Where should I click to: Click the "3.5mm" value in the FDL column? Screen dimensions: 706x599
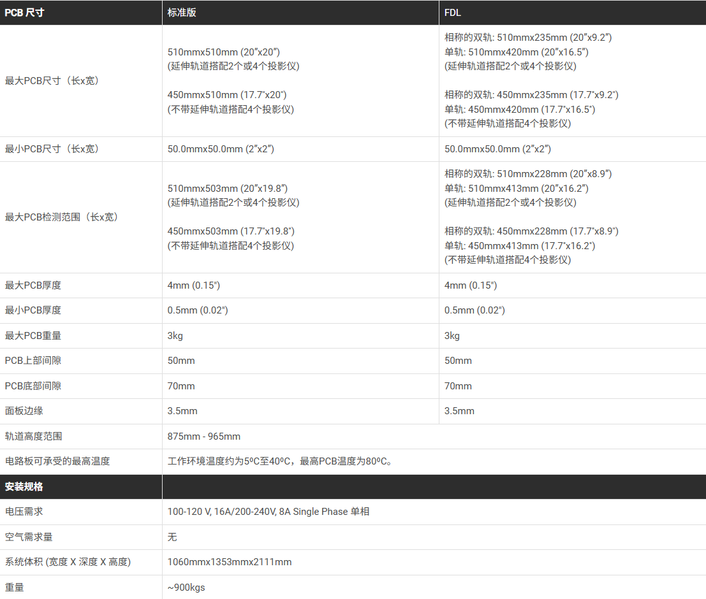pyautogui.click(x=459, y=411)
